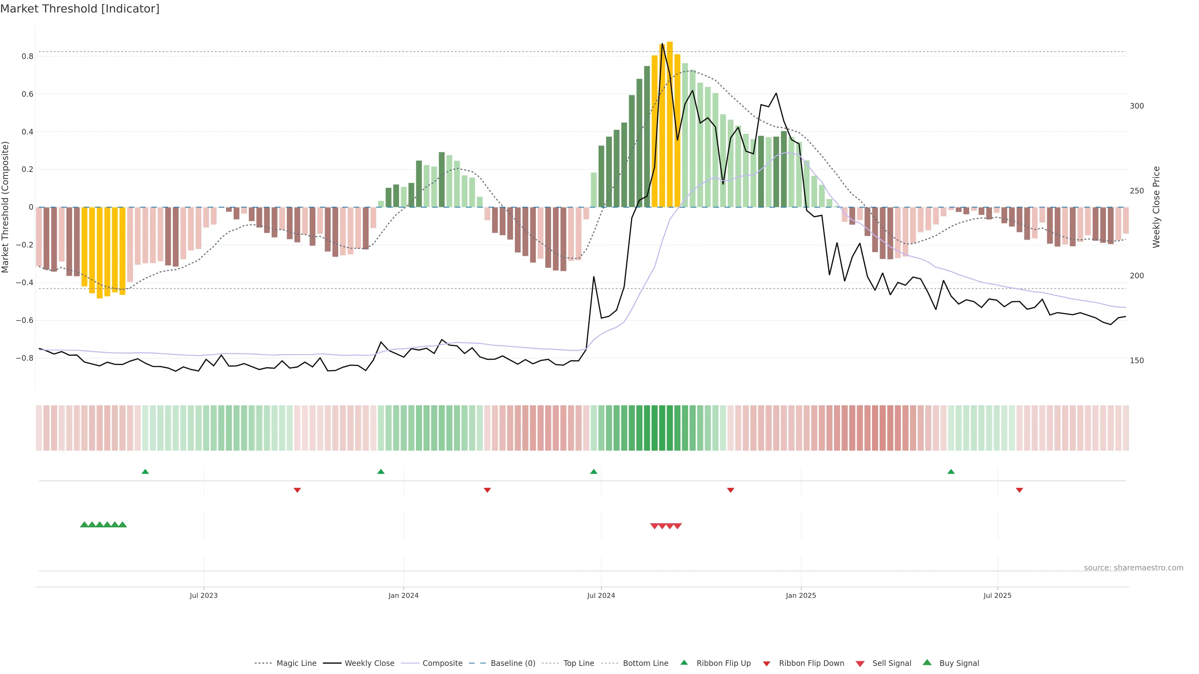This screenshot has width=1199, height=674.
Task: Click the Jan 2024 x-axis label
Action: 403,595
